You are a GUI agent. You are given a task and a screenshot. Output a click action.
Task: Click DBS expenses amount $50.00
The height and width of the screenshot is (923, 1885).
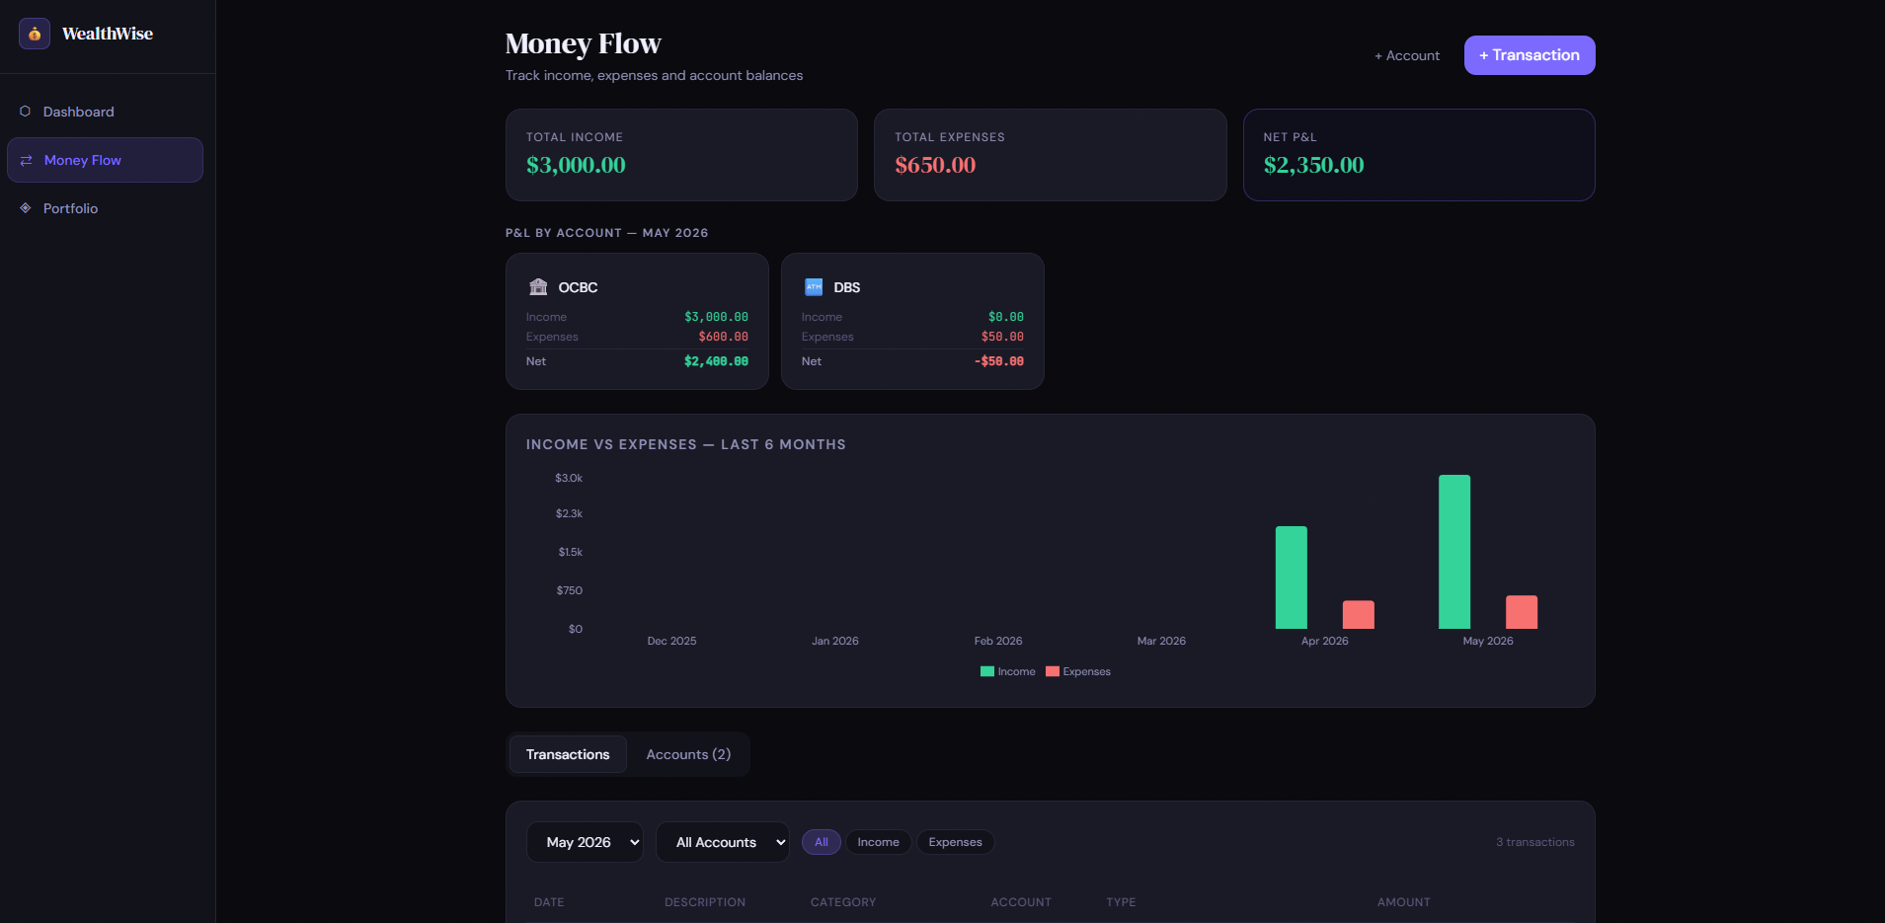tap(1002, 337)
